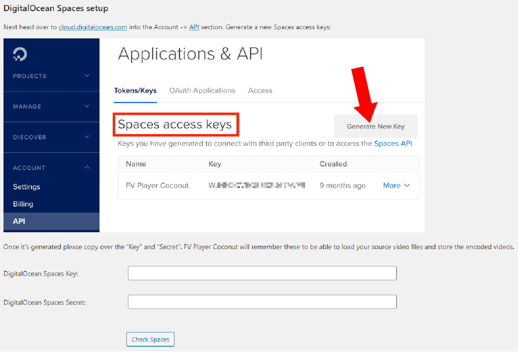518x352 pixels.
Task: Click the Key column header
Action: 215,164
